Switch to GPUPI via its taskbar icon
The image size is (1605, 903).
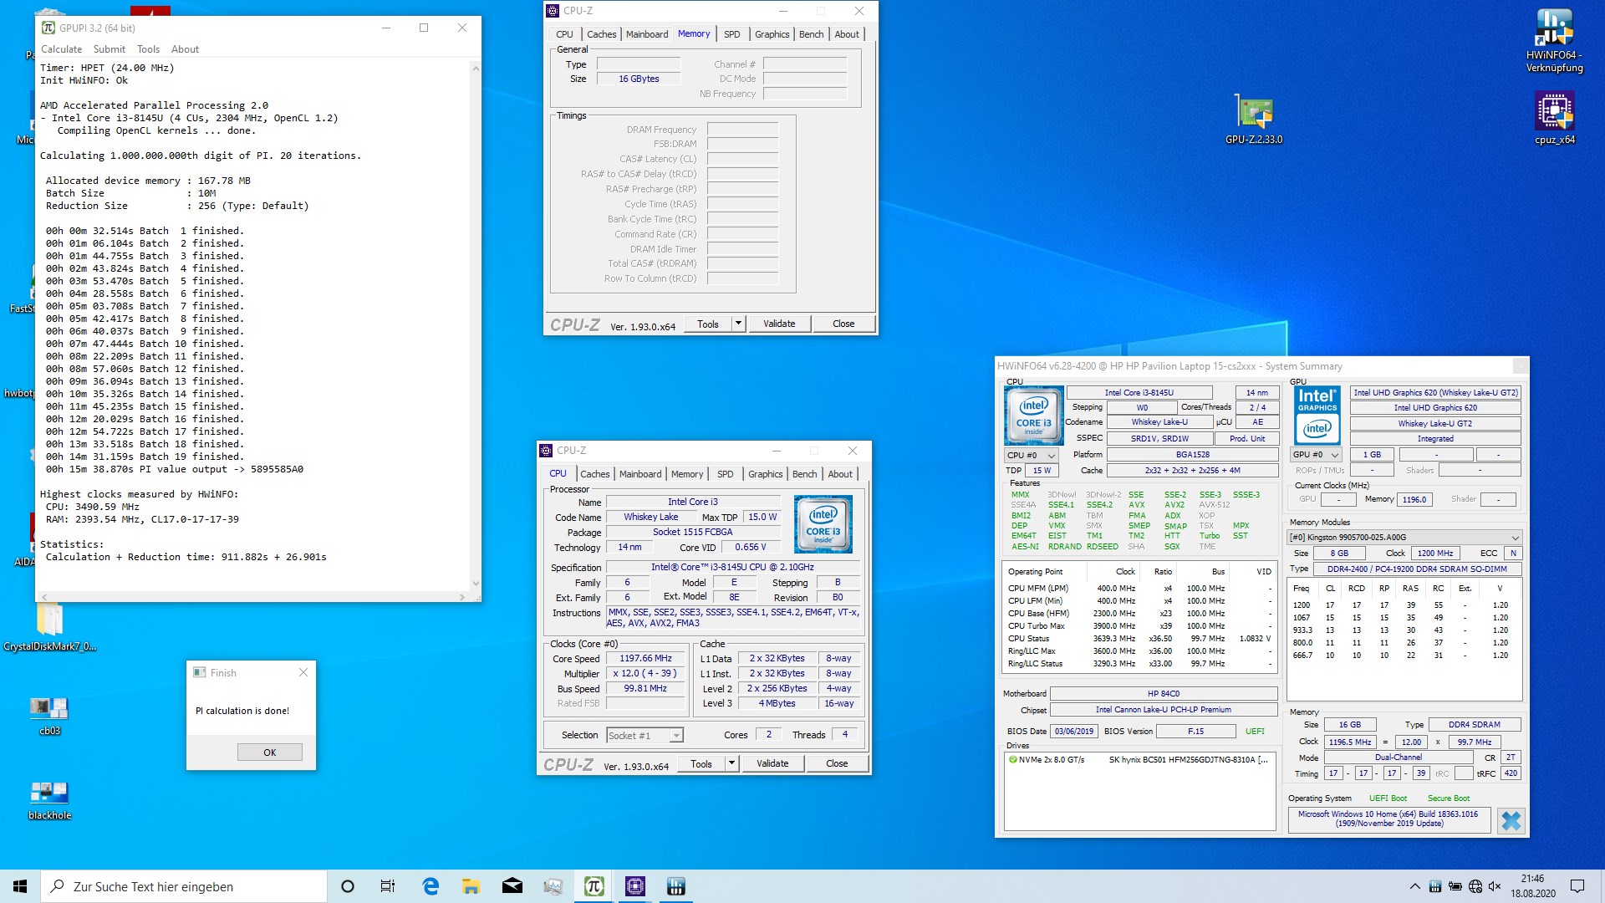(x=594, y=886)
